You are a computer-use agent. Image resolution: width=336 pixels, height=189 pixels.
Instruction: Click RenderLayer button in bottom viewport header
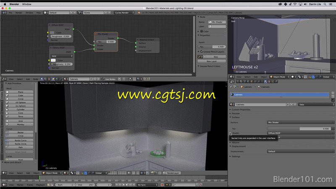tap(172, 173)
